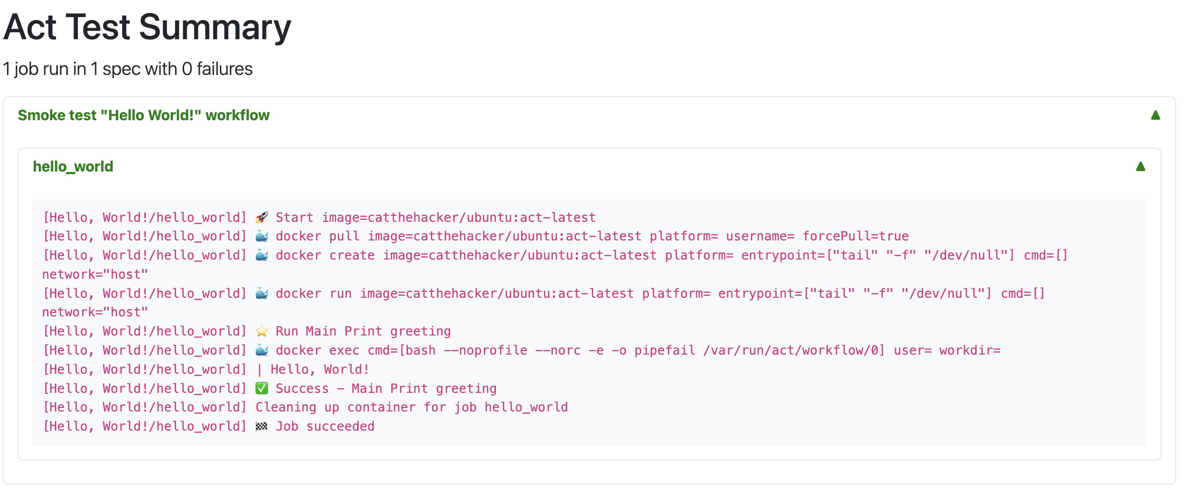Image resolution: width=1188 pixels, height=500 pixels.
Task: Collapse the Smoke test workflow section triangle
Action: pyautogui.click(x=1155, y=115)
